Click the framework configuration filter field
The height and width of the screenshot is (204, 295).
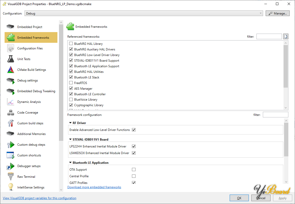[x=275, y=115]
